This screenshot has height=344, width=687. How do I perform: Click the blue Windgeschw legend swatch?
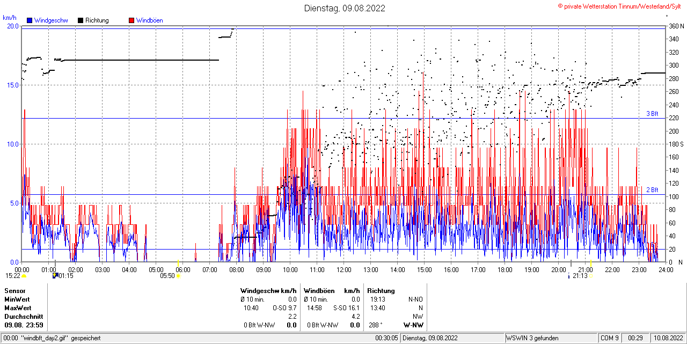click(x=30, y=20)
